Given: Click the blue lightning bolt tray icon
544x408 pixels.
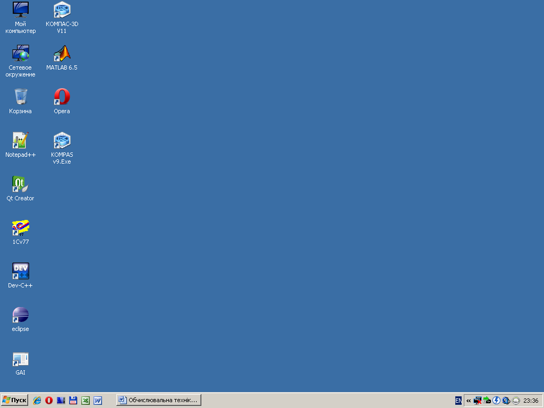Looking at the screenshot, I should (497, 401).
